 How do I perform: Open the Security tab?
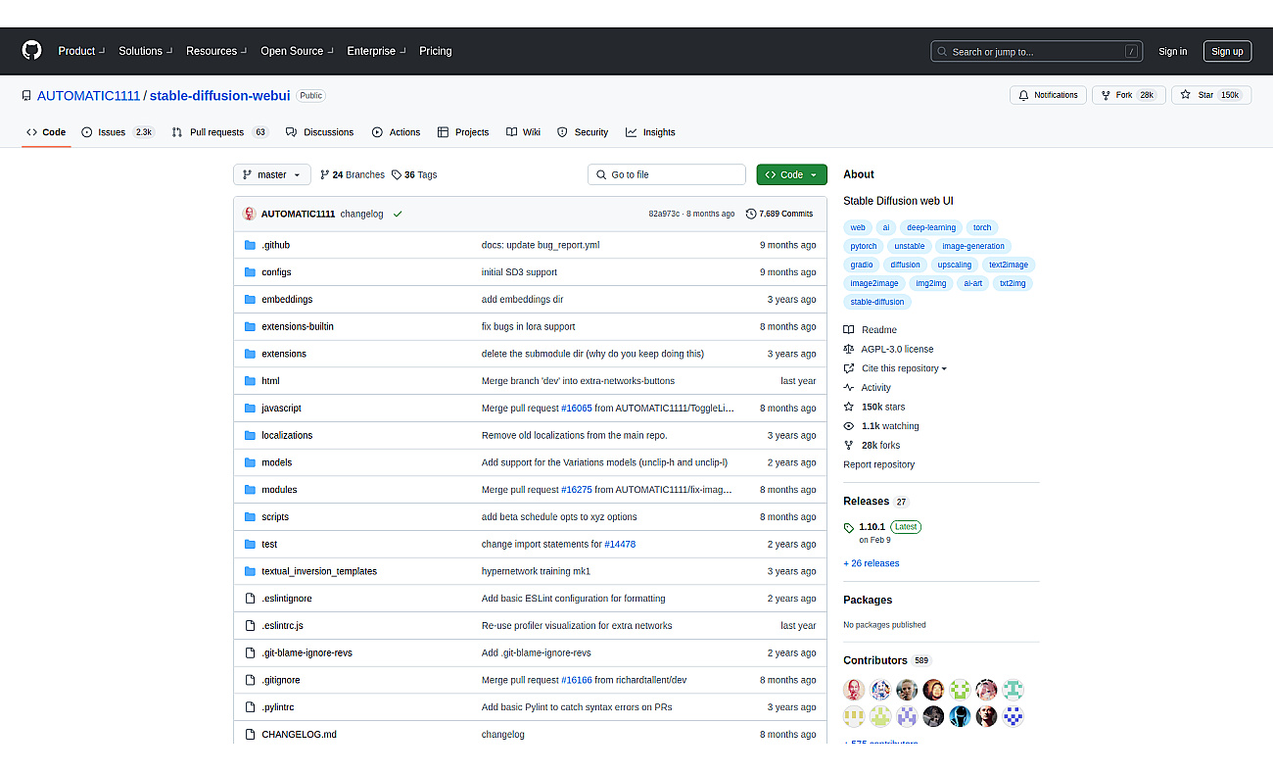[x=583, y=132]
